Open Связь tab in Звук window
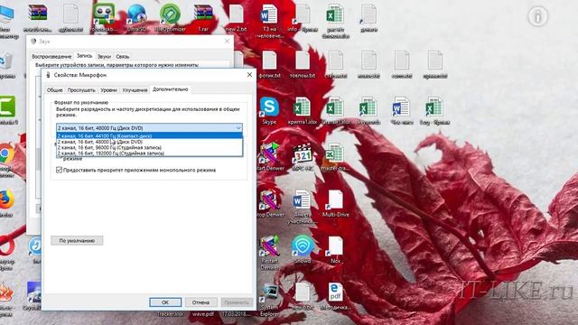This screenshot has width=578, height=325. click(123, 56)
